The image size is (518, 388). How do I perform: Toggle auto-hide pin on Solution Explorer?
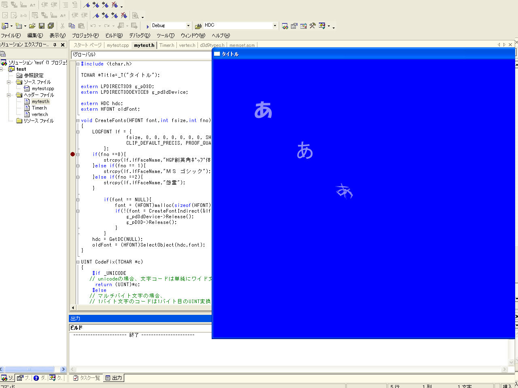tap(55, 45)
